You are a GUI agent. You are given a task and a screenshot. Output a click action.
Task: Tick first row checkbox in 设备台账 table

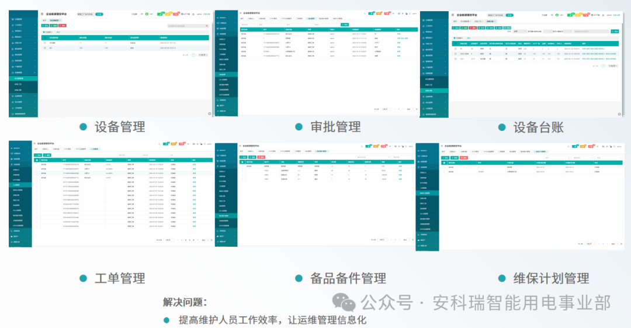pos(456,49)
